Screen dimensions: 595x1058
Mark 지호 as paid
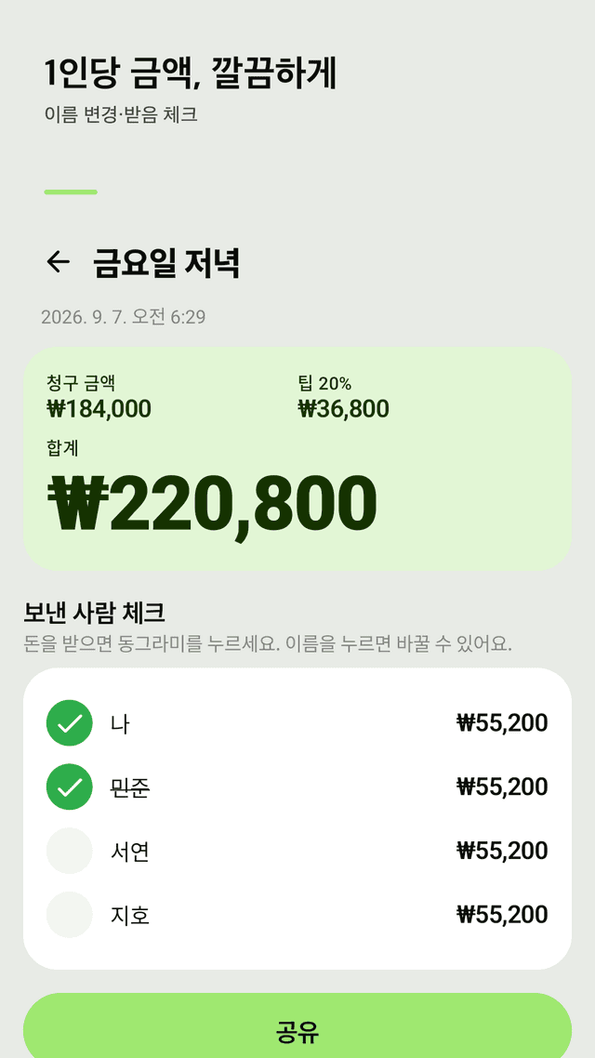pyautogui.click(x=70, y=915)
